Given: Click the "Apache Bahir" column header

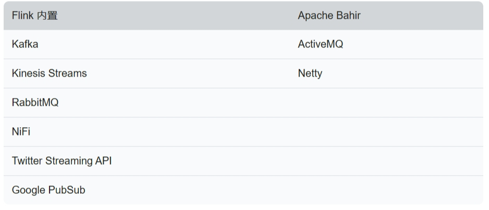Looking at the screenshot, I should pos(329,16).
